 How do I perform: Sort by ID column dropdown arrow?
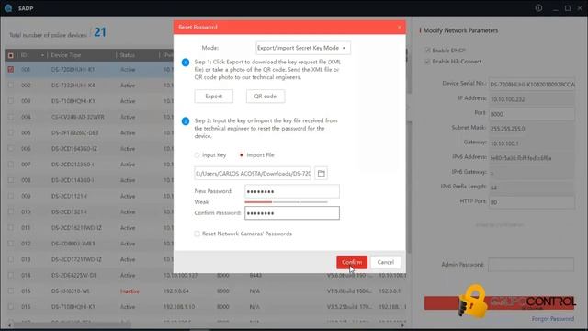click(x=42, y=55)
